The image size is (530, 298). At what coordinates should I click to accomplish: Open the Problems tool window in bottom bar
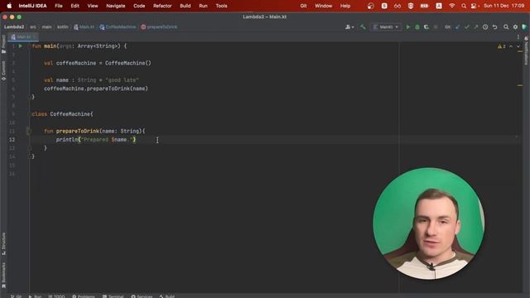[84, 296]
